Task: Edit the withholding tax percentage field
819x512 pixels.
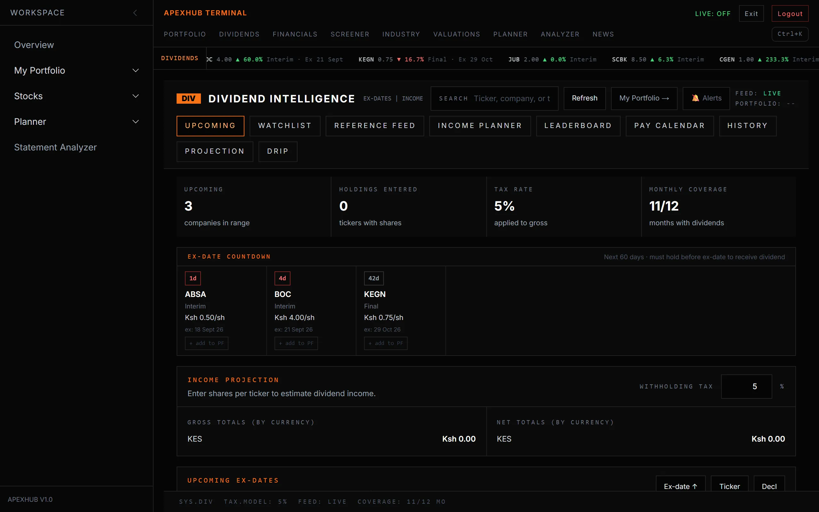Action: click(746, 386)
